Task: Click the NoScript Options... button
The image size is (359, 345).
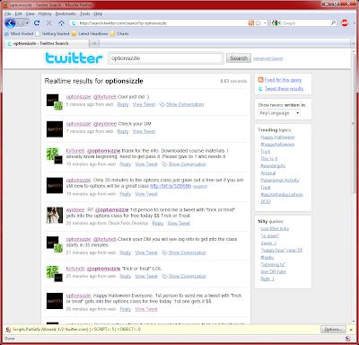Action: (x=333, y=330)
